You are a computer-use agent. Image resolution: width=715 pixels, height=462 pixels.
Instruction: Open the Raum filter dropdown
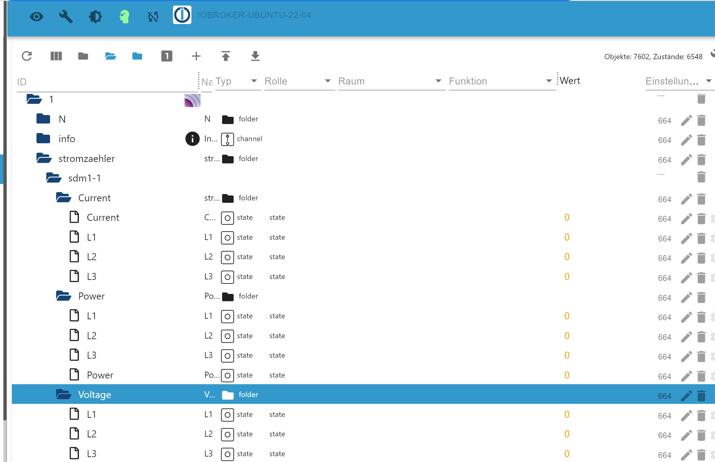[392, 81]
